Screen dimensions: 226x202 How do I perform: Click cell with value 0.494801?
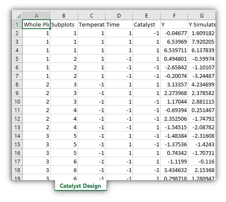174,59
